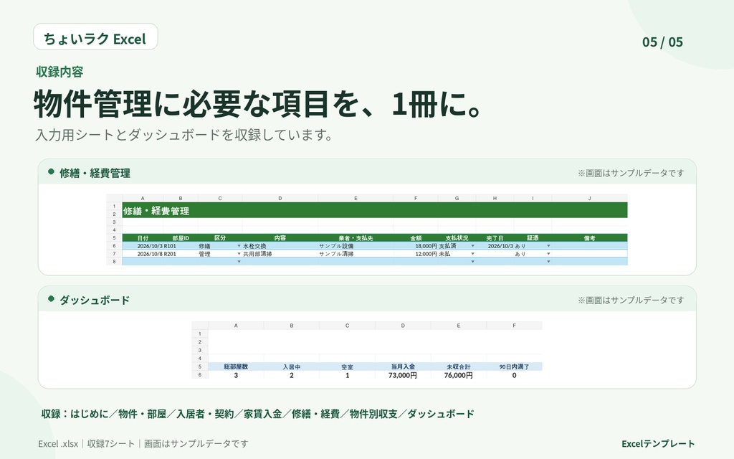Select column F header in dashboard sheet
This screenshot has height=459, width=734.
tap(514, 326)
